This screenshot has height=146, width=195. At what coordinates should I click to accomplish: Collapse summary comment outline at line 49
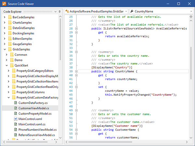pos(76,110)
